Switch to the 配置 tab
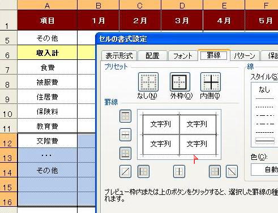Image resolution: width=278 pixels, height=213 pixels. point(152,56)
